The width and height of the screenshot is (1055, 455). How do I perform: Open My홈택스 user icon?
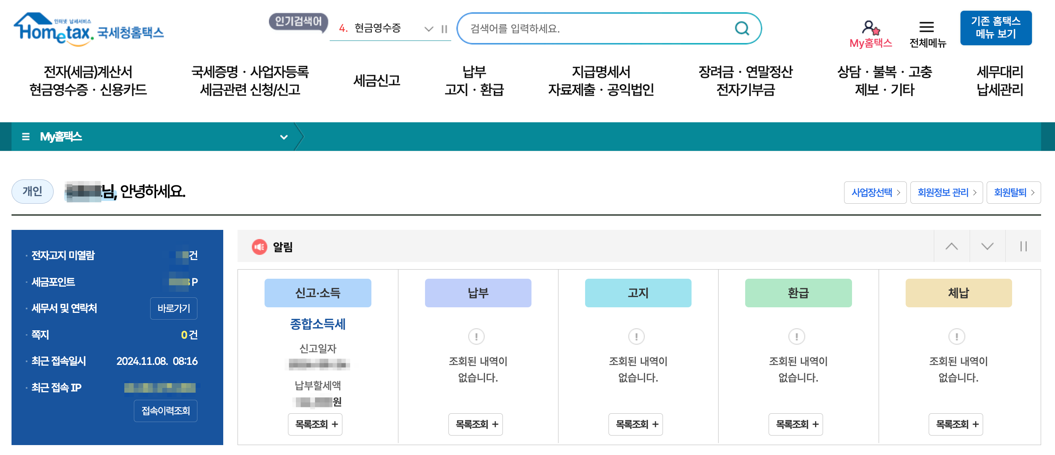[x=870, y=28]
